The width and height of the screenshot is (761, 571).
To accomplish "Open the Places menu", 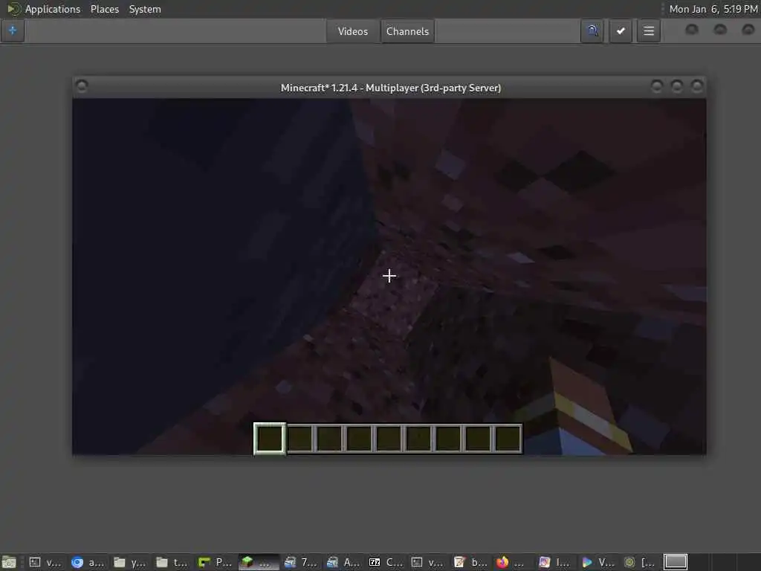I will (x=105, y=9).
